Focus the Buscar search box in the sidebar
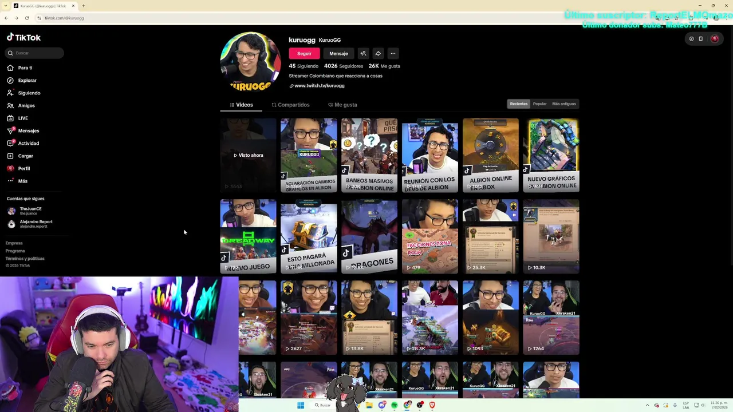Screen dimensions: 733x412 point(35,53)
